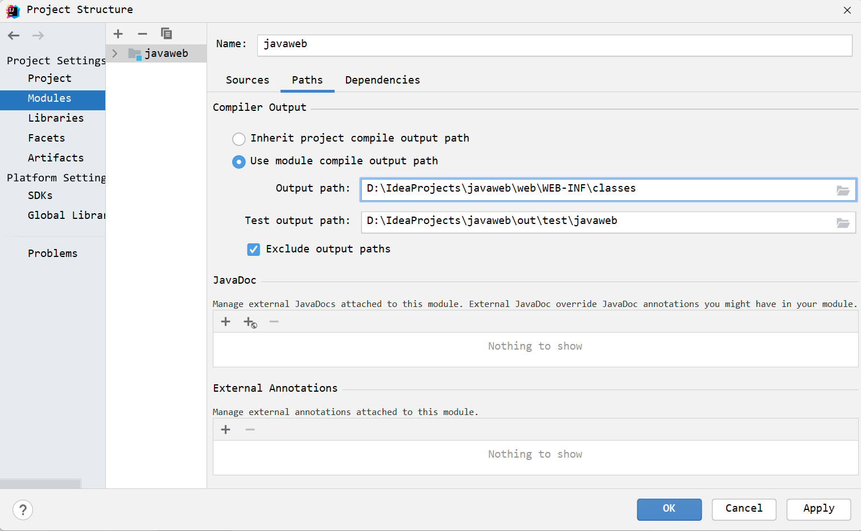861x531 pixels.
Task: Click the back navigation arrow
Action: point(13,35)
